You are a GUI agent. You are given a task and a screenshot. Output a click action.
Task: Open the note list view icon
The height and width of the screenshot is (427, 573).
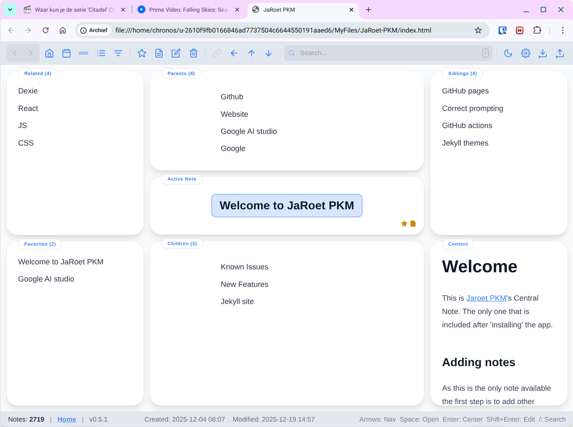tap(101, 53)
